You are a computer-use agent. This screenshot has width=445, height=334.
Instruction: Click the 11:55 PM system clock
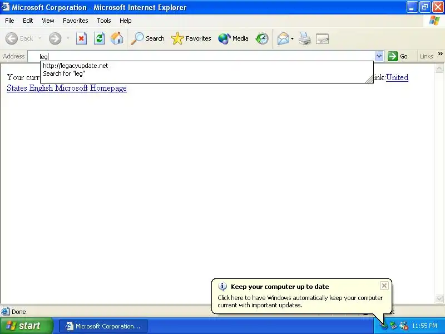click(x=424, y=326)
